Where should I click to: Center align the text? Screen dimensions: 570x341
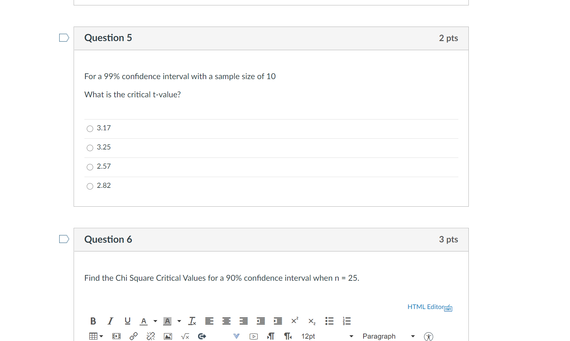(x=226, y=321)
